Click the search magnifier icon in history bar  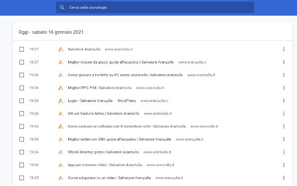coord(62,7)
